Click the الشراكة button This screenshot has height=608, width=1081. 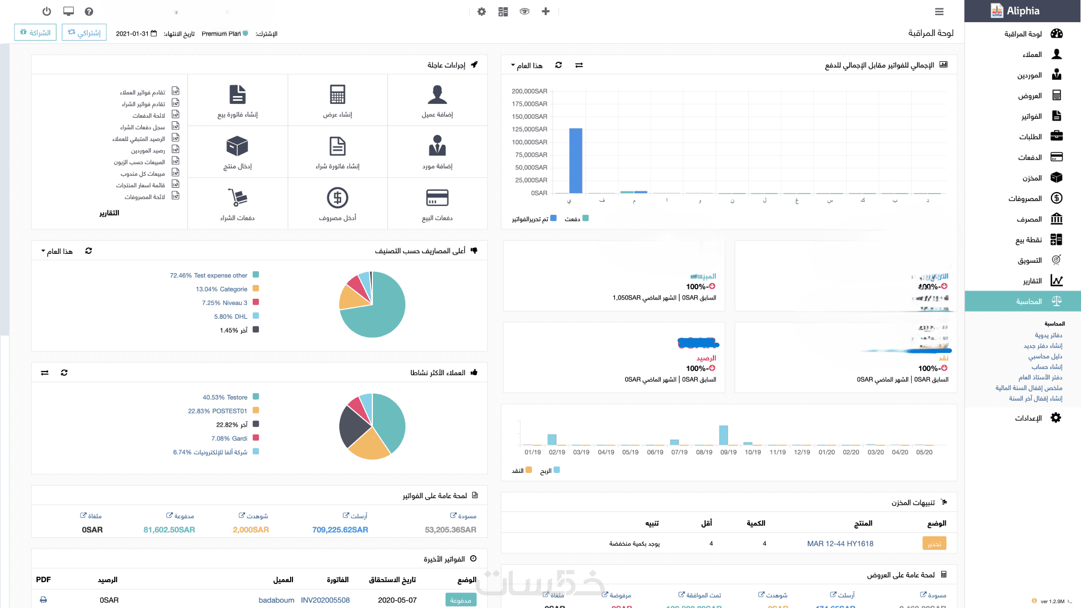pyautogui.click(x=35, y=32)
